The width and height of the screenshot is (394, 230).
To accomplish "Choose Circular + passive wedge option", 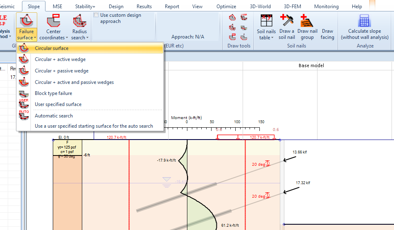I will pyautogui.click(x=90, y=71).
